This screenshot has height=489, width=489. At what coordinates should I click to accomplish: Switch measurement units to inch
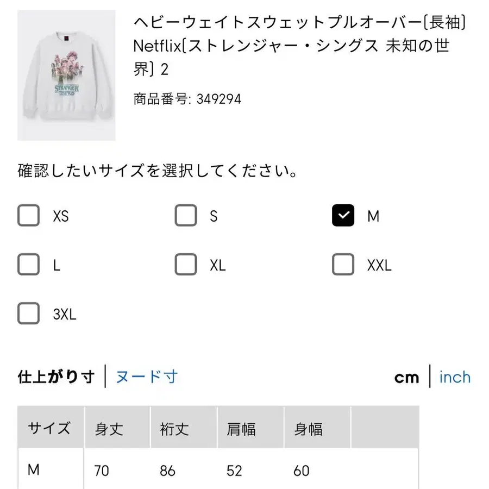coord(455,377)
